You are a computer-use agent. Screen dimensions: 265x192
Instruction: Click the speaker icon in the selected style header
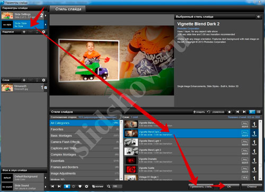259,17
